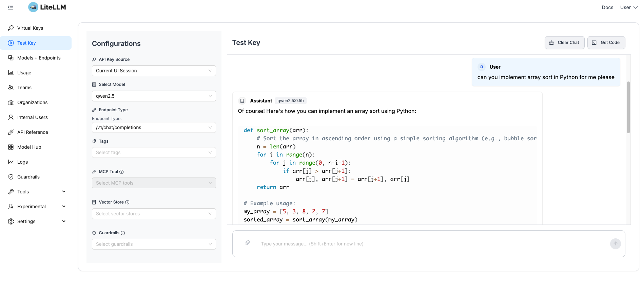
Task: Click the Get Code button
Action: tap(606, 43)
